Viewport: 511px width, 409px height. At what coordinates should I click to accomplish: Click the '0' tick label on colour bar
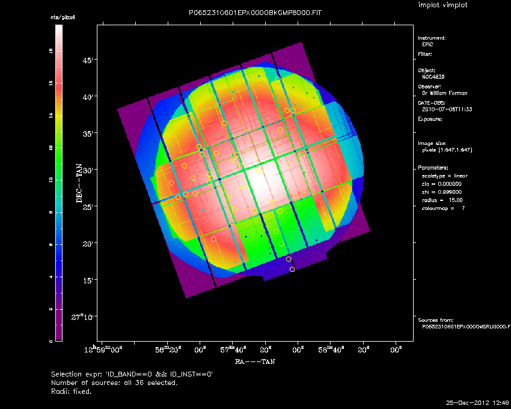[x=51, y=341]
